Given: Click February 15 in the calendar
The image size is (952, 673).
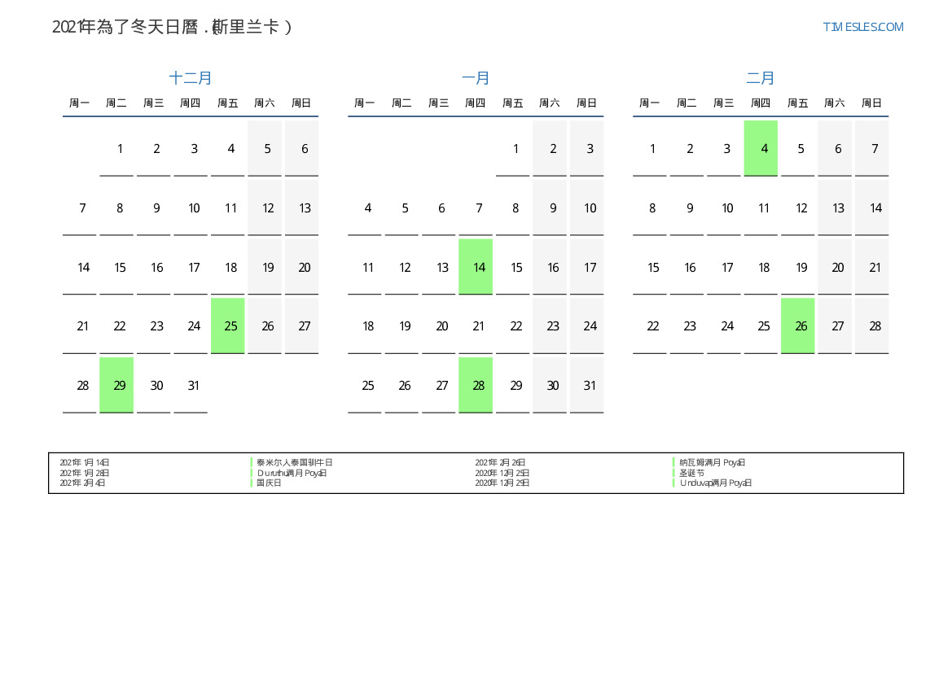Looking at the screenshot, I should pos(650,267).
